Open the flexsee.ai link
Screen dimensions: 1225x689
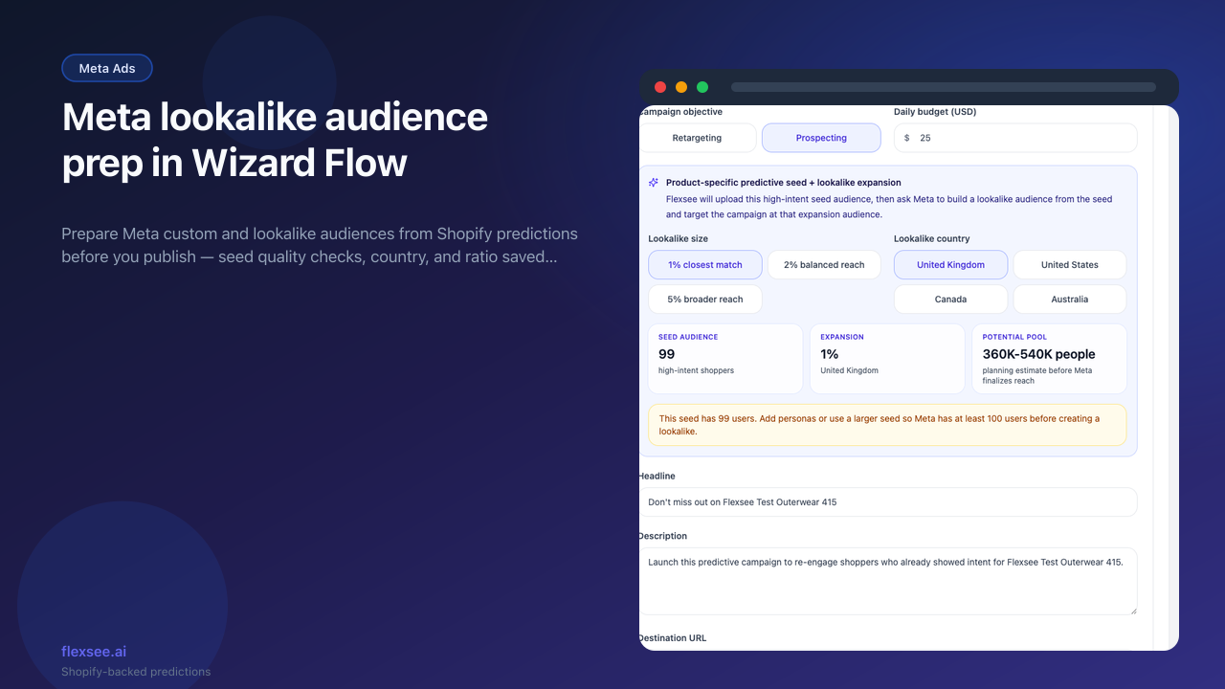(x=94, y=652)
